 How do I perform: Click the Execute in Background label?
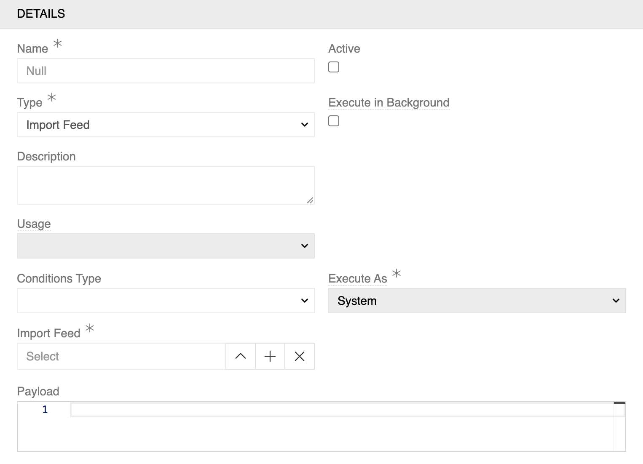pos(388,102)
